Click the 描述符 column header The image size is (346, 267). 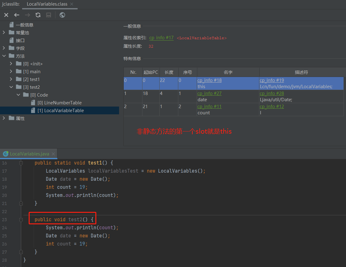[x=301, y=72]
